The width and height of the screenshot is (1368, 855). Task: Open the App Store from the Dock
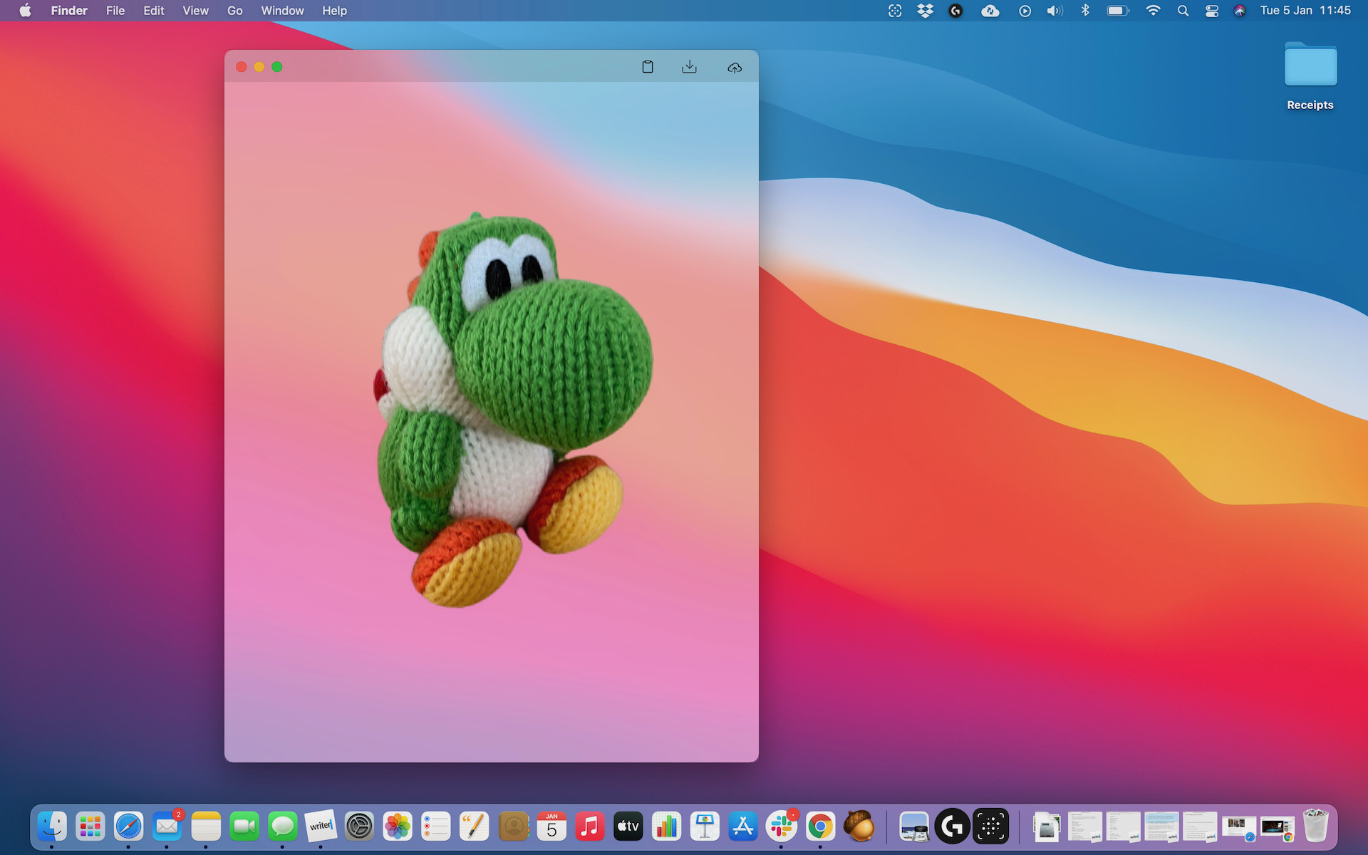(743, 826)
